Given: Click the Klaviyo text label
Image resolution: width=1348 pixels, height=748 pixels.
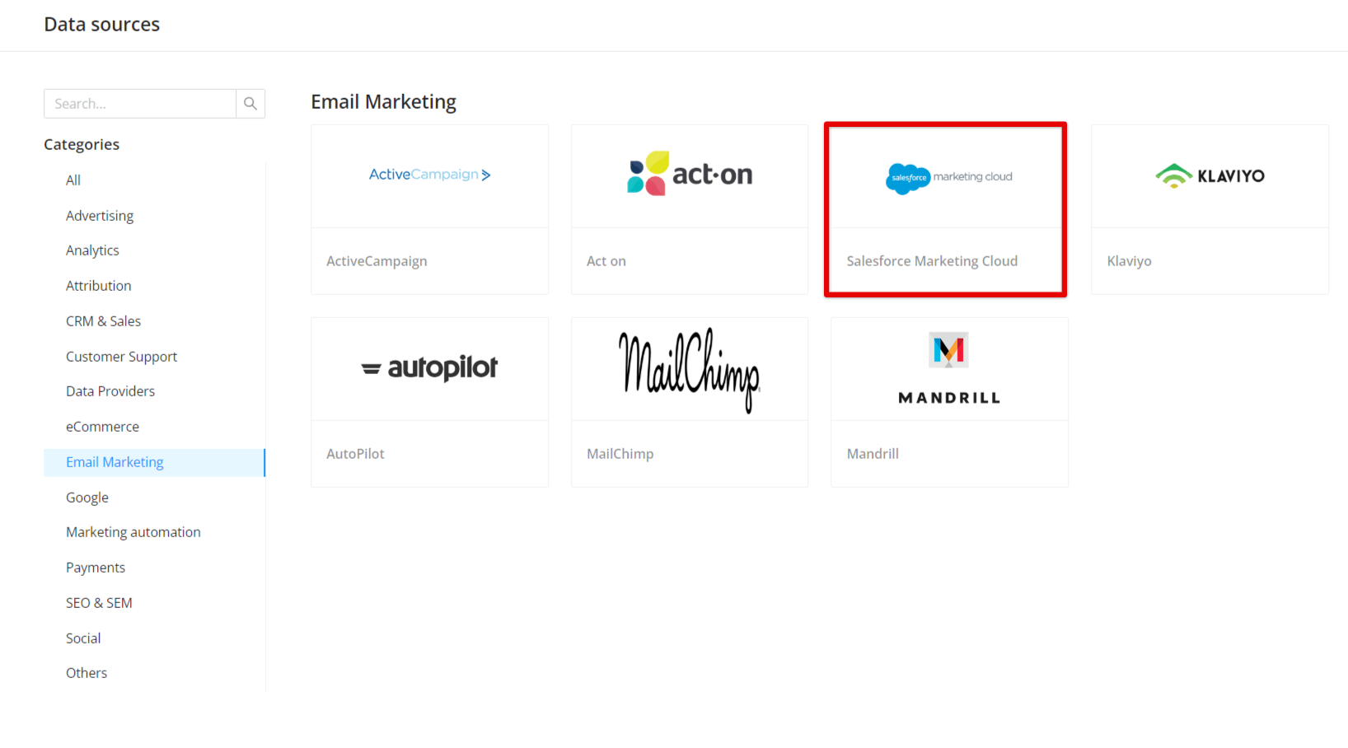Looking at the screenshot, I should click(x=1129, y=260).
